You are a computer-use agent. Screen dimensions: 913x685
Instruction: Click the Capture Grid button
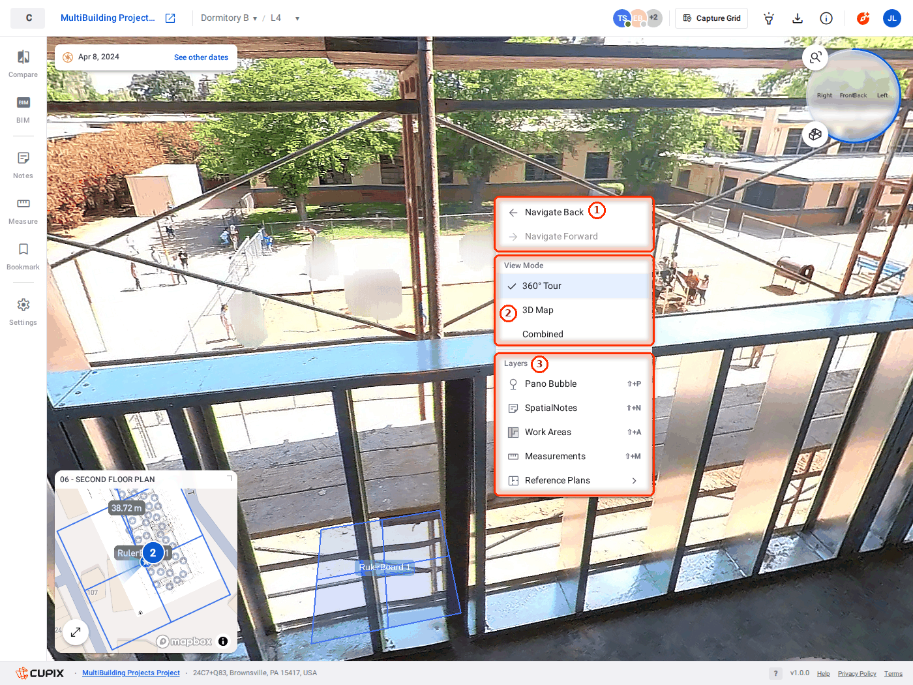(711, 18)
